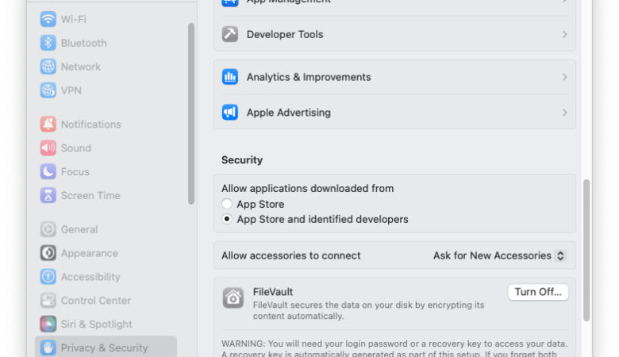
Task: Click the Bluetooth sidebar icon
Action: pos(48,43)
